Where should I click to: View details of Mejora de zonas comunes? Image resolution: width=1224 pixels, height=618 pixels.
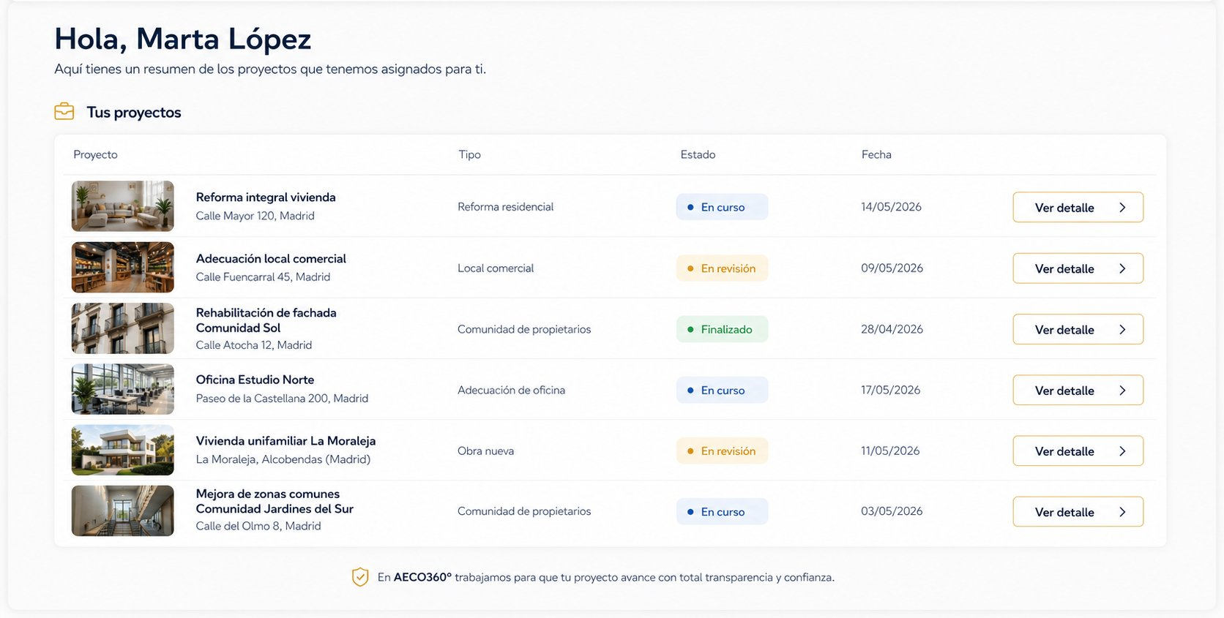[1078, 512]
